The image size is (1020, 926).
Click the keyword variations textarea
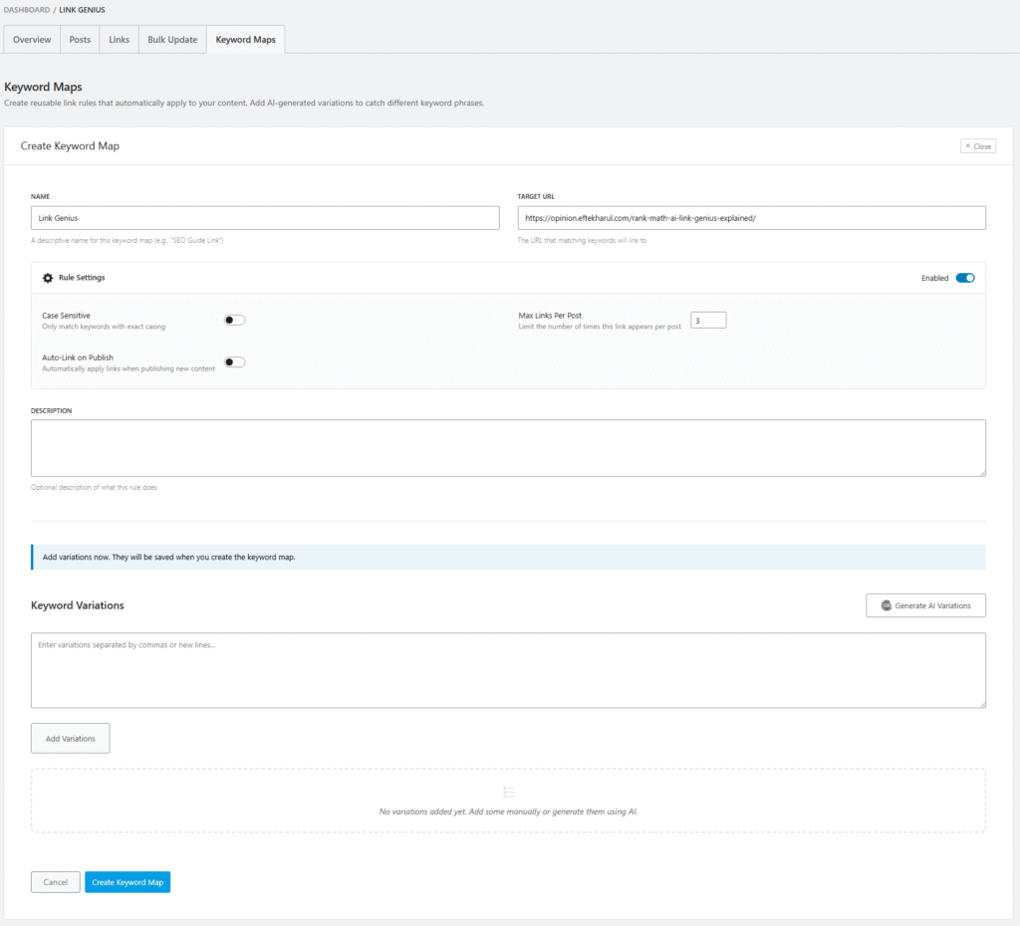coord(508,670)
